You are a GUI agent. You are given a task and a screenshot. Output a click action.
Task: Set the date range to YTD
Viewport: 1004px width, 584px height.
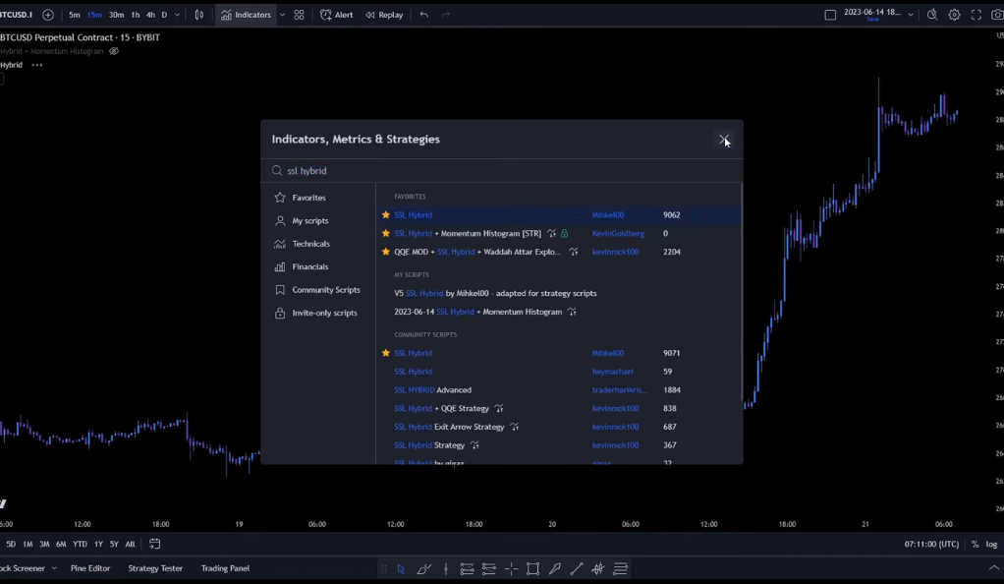tap(80, 544)
